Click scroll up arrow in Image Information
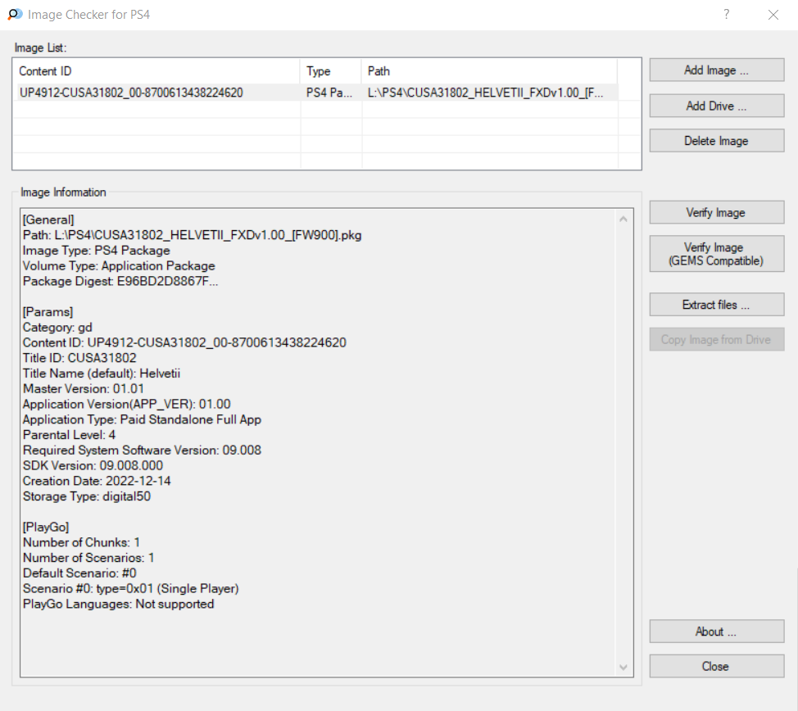 click(623, 220)
